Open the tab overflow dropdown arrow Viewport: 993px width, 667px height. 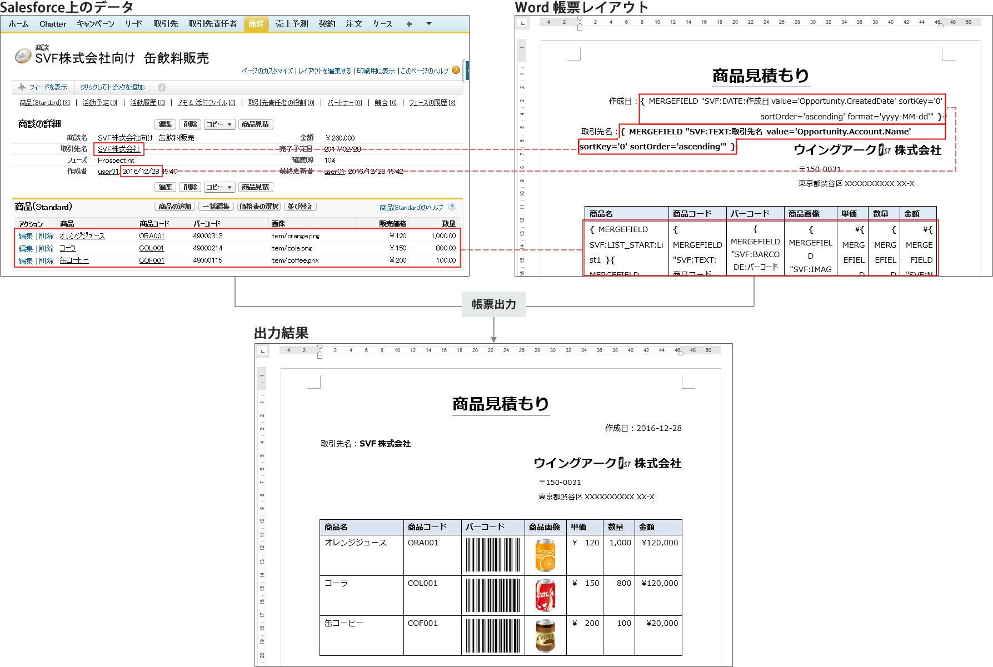pos(428,24)
